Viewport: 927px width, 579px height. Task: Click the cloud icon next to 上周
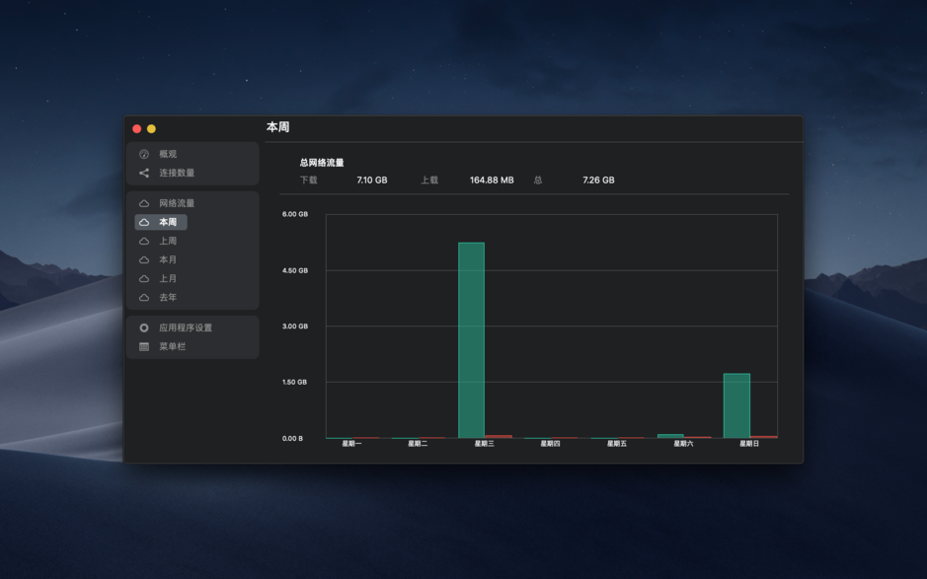(x=142, y=241)
